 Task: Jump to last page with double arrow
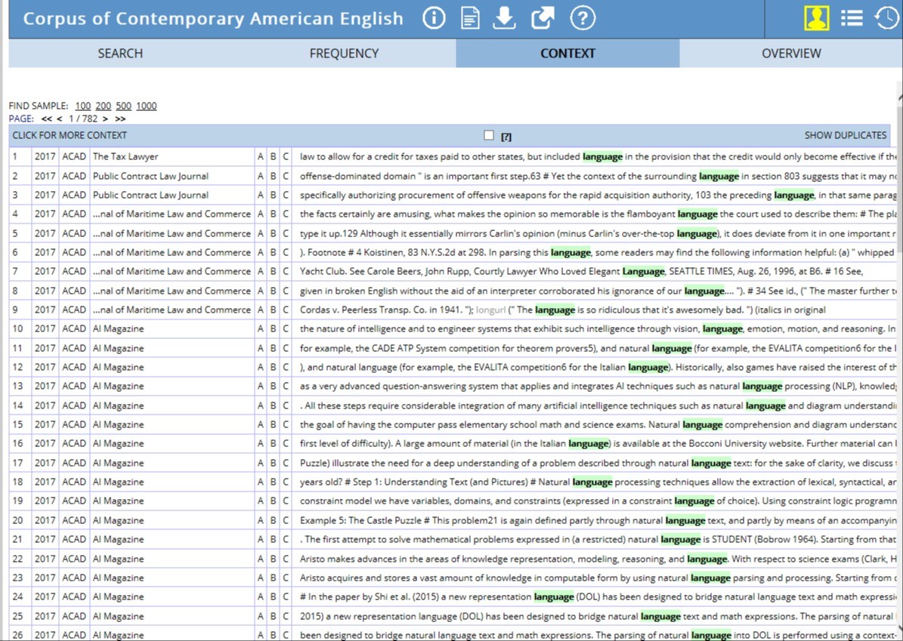pos(120,119)
